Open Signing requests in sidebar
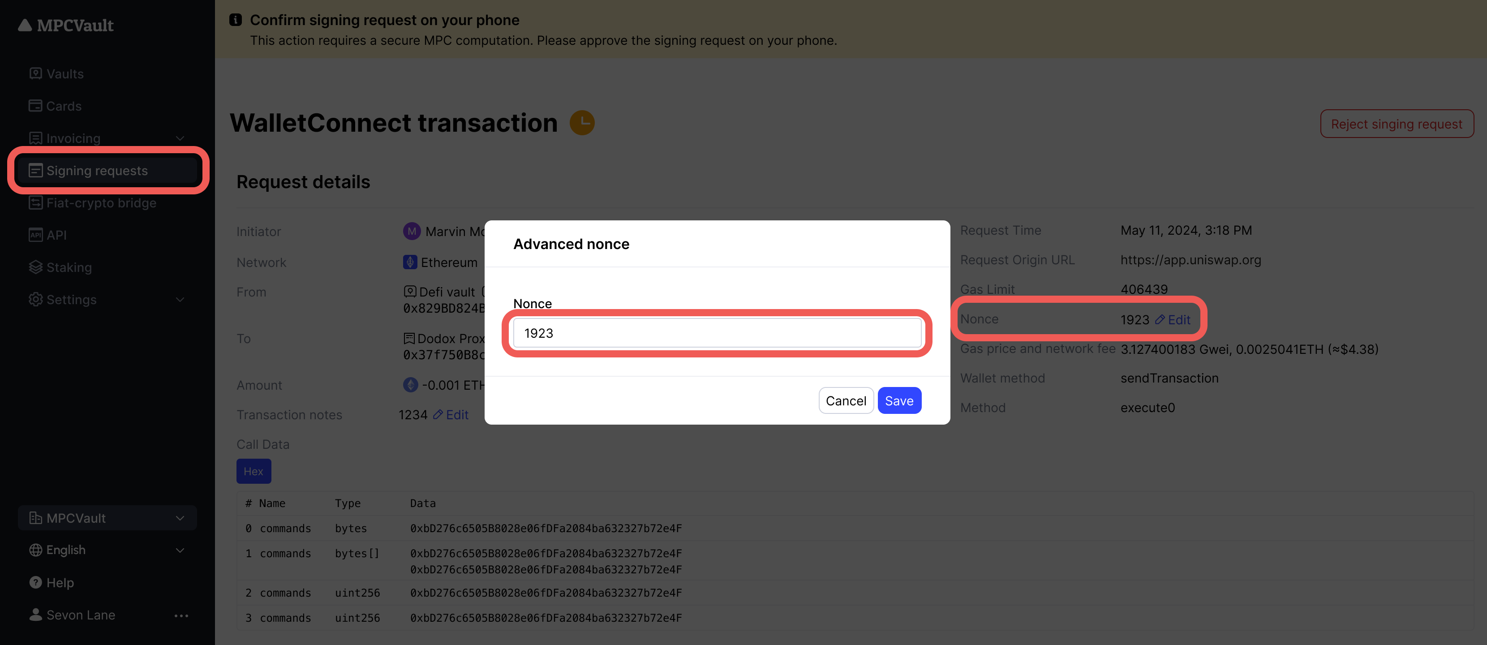Viewport: 1487px width, 645px height. (x=97, y=170)
